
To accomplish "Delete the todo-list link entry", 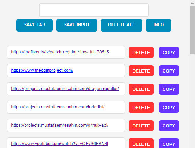I will [141, 107].
